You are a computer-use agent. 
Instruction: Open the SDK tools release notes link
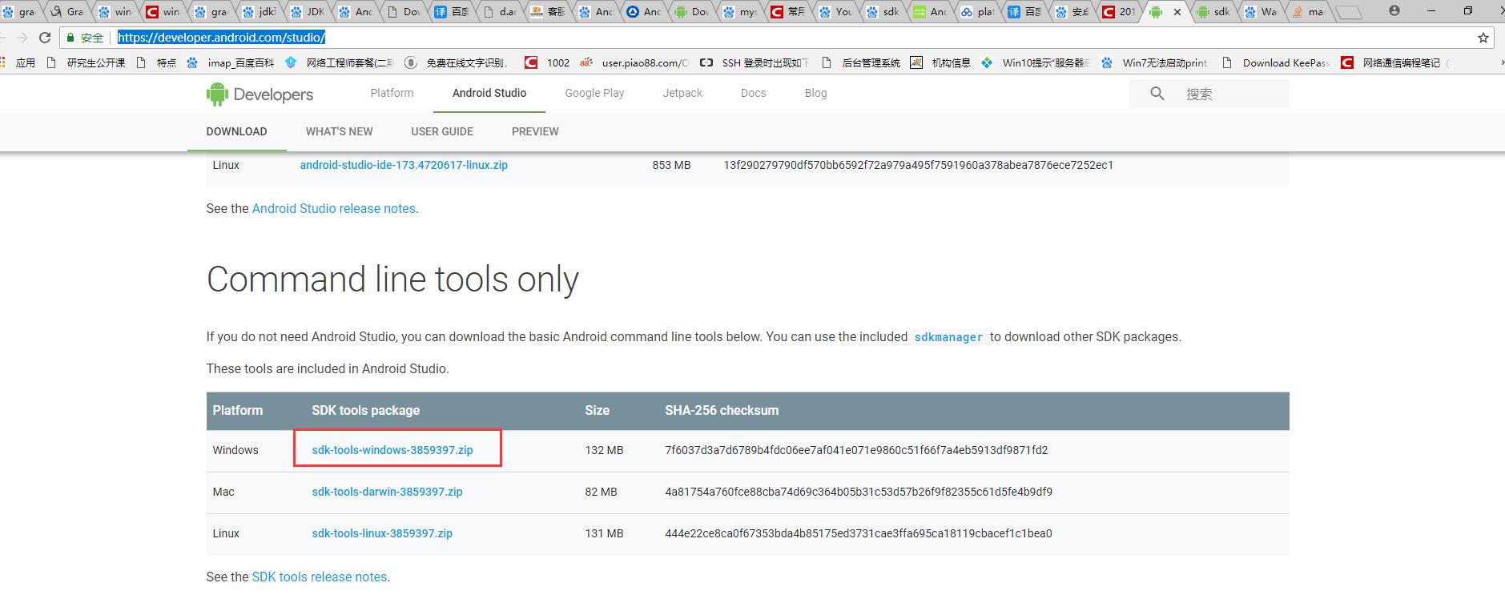pos(320,577)
